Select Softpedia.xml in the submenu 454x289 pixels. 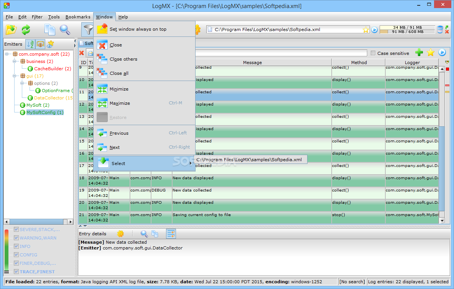(x=250, y=159)
